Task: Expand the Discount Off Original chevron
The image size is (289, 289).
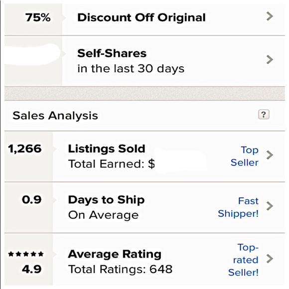Action: (x=270, y=16)
